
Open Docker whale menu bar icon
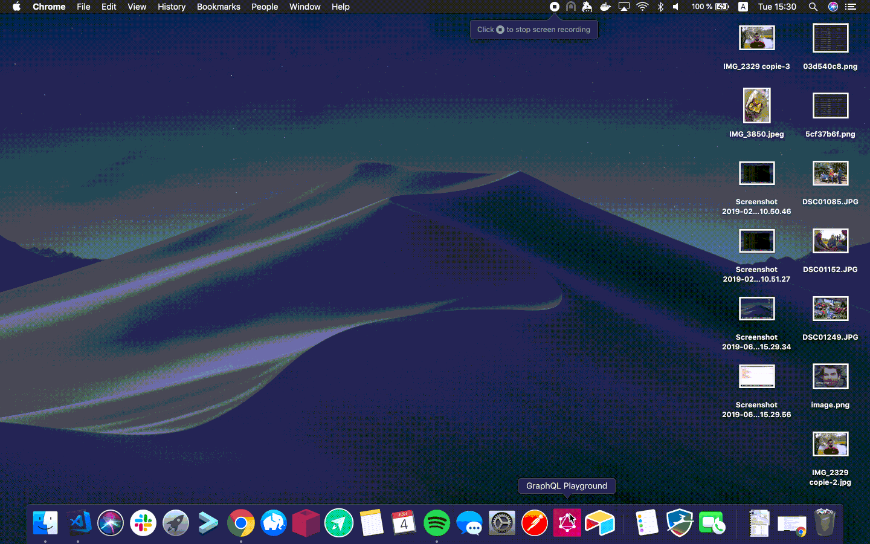pos(605,7)
